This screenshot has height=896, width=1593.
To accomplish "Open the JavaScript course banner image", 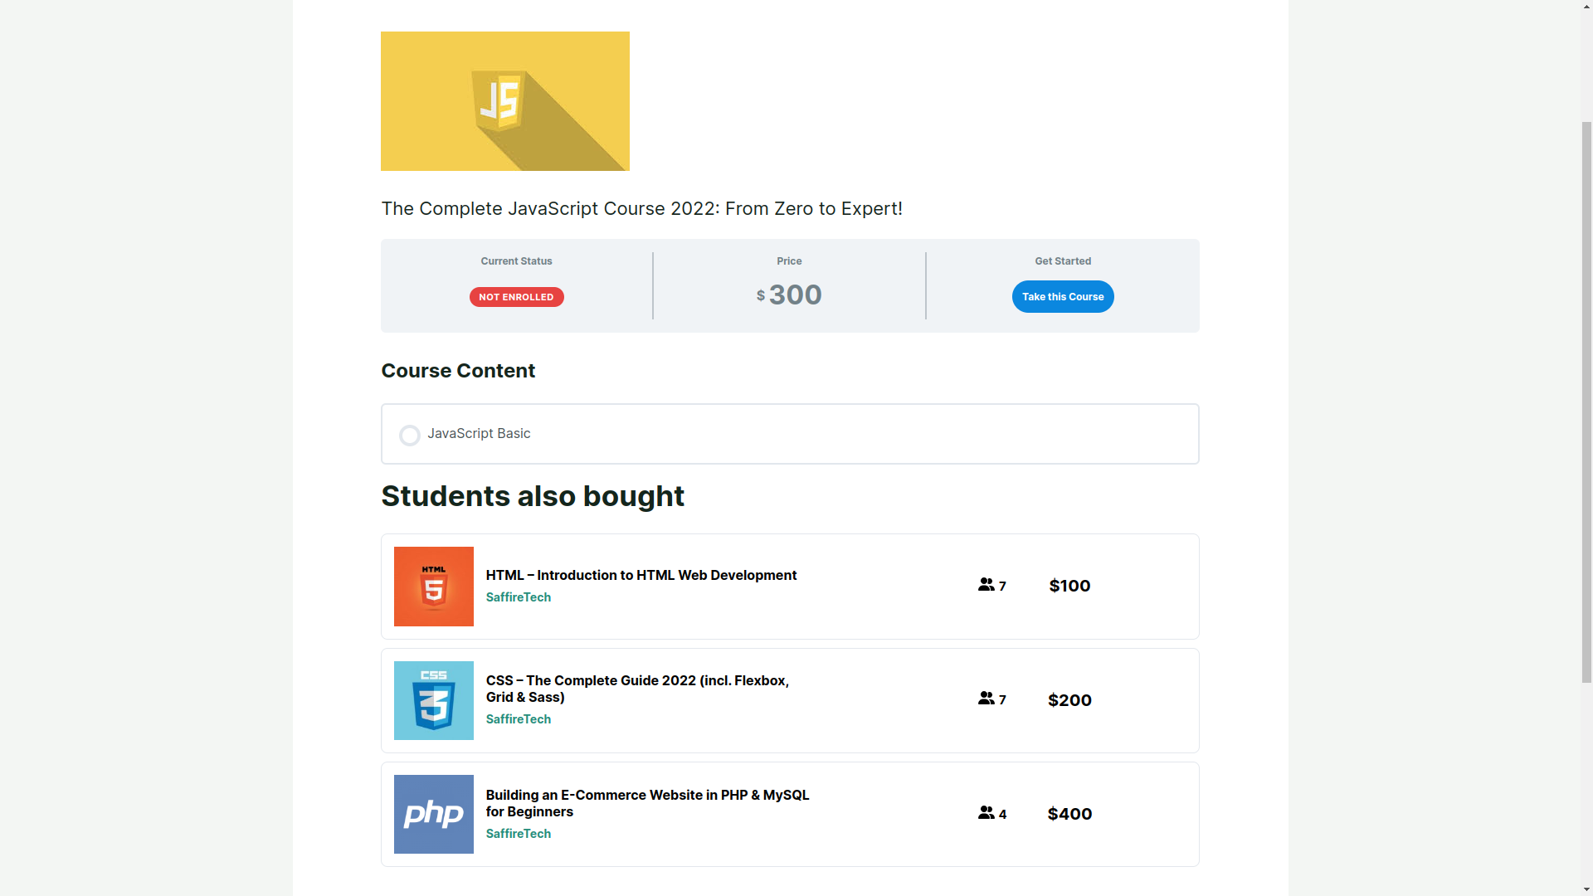I will [x=504, y=101].
